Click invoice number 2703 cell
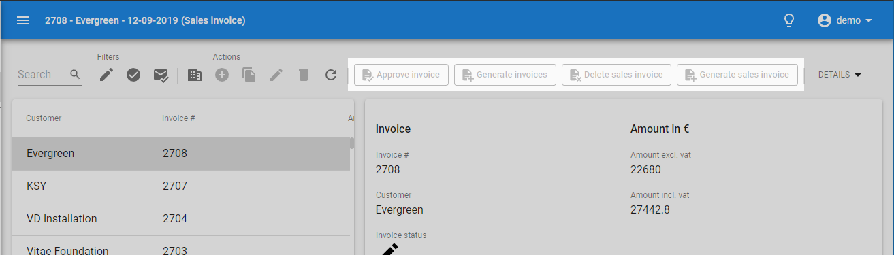894x255 pixels. point(175,250)
